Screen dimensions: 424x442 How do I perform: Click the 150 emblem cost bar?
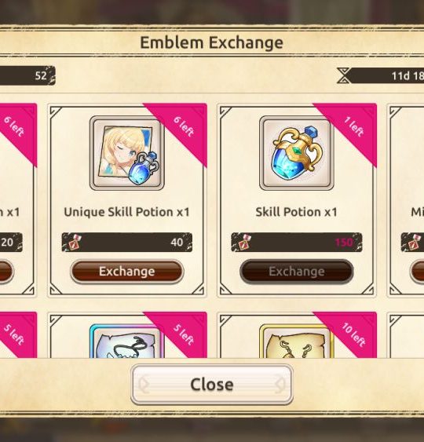297,242
